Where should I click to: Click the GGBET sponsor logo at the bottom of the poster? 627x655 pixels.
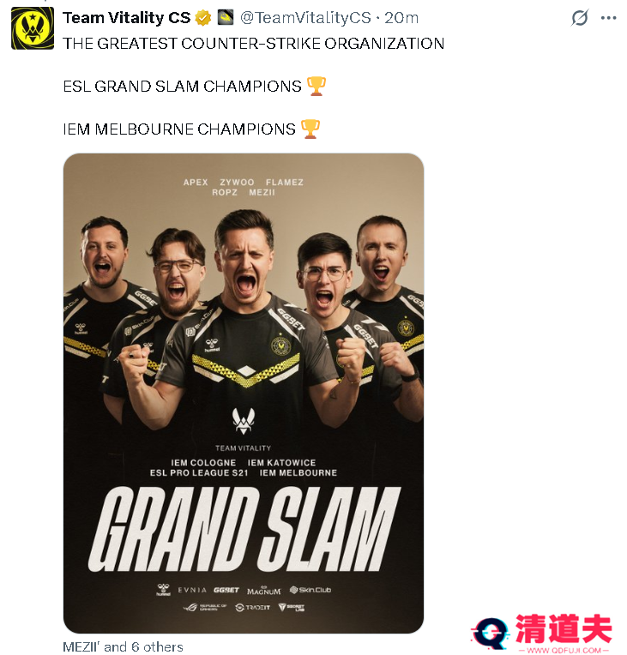pos(226,590)
